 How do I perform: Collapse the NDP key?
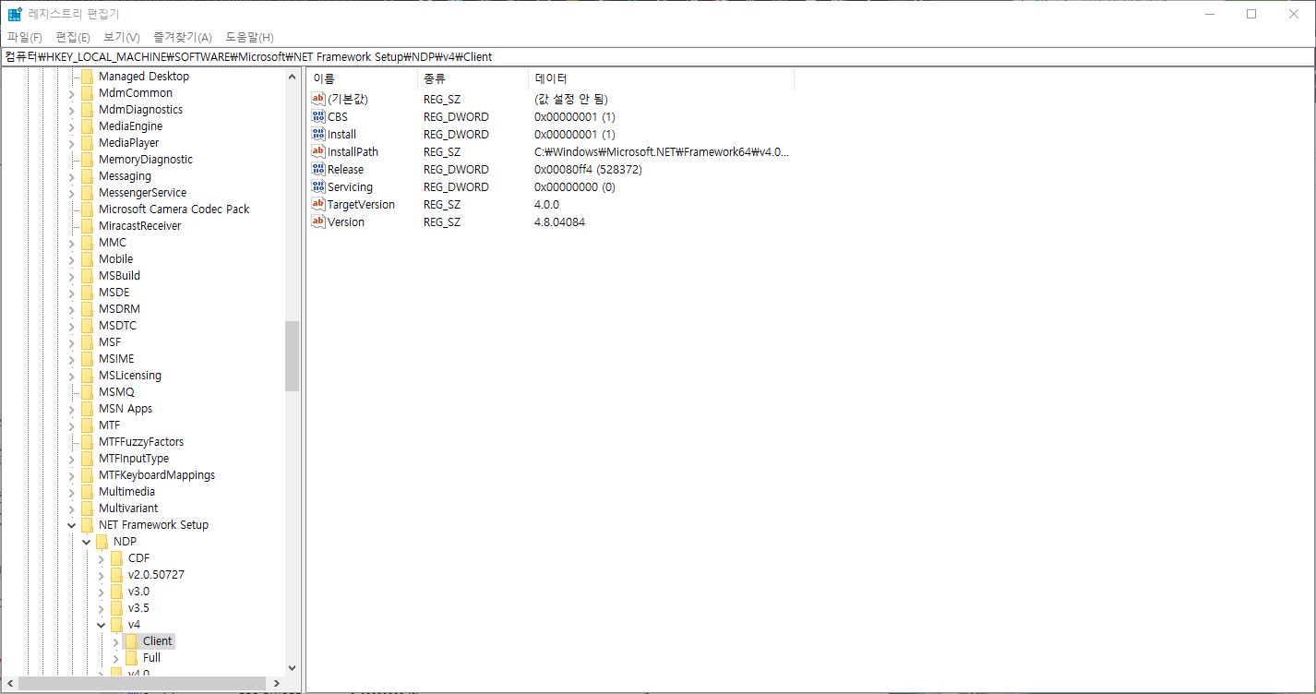pos(87,542)
